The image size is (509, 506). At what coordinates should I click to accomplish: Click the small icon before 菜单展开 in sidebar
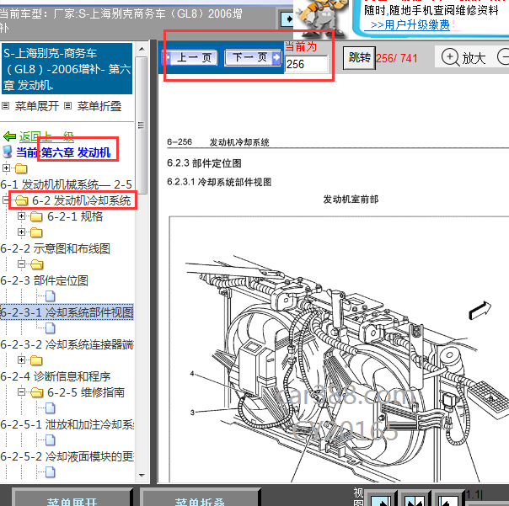click(6, 106)
